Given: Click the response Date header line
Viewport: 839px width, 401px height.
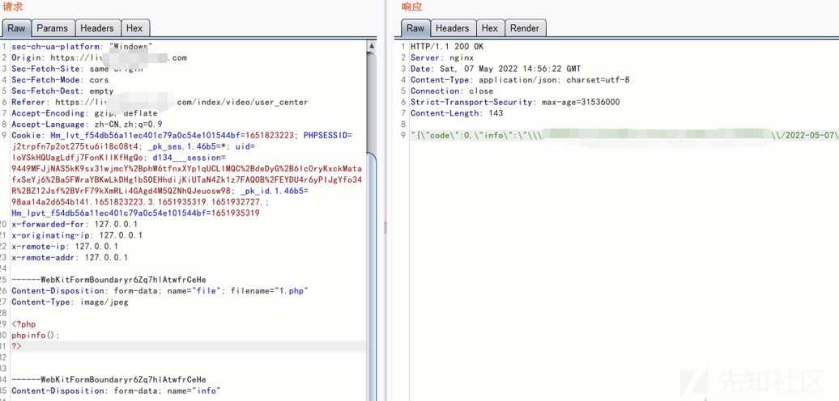Looking at the screenshot, I should pos(496,69).
